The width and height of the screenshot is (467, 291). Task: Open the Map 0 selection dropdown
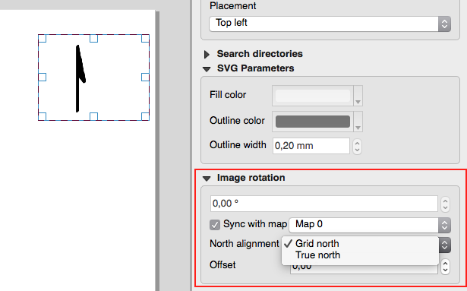tap(370, 225)
